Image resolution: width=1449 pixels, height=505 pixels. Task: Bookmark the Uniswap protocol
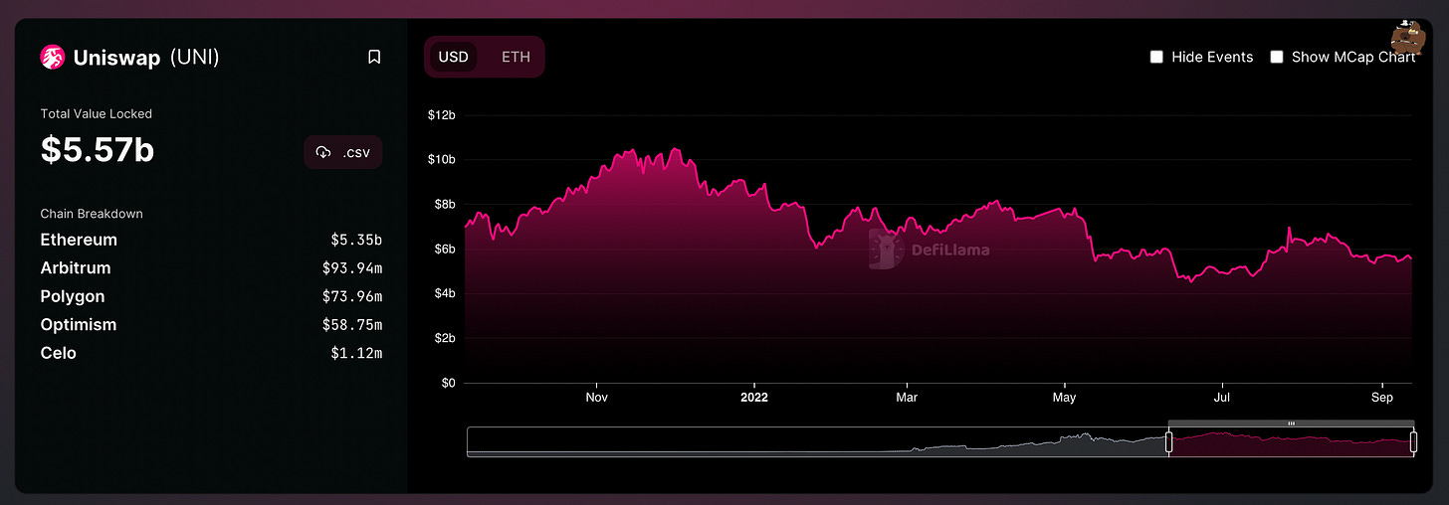click(x=374, y=57)
